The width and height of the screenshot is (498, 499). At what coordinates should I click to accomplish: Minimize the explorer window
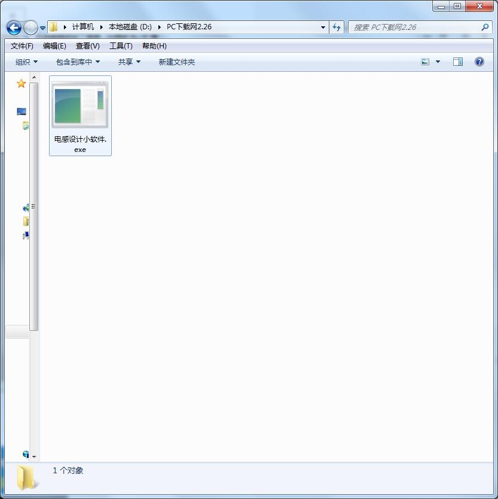click(x=441, y=7)
